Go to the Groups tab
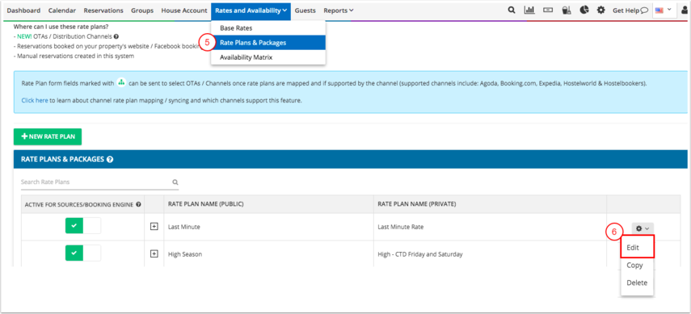 tap(142, 10)
